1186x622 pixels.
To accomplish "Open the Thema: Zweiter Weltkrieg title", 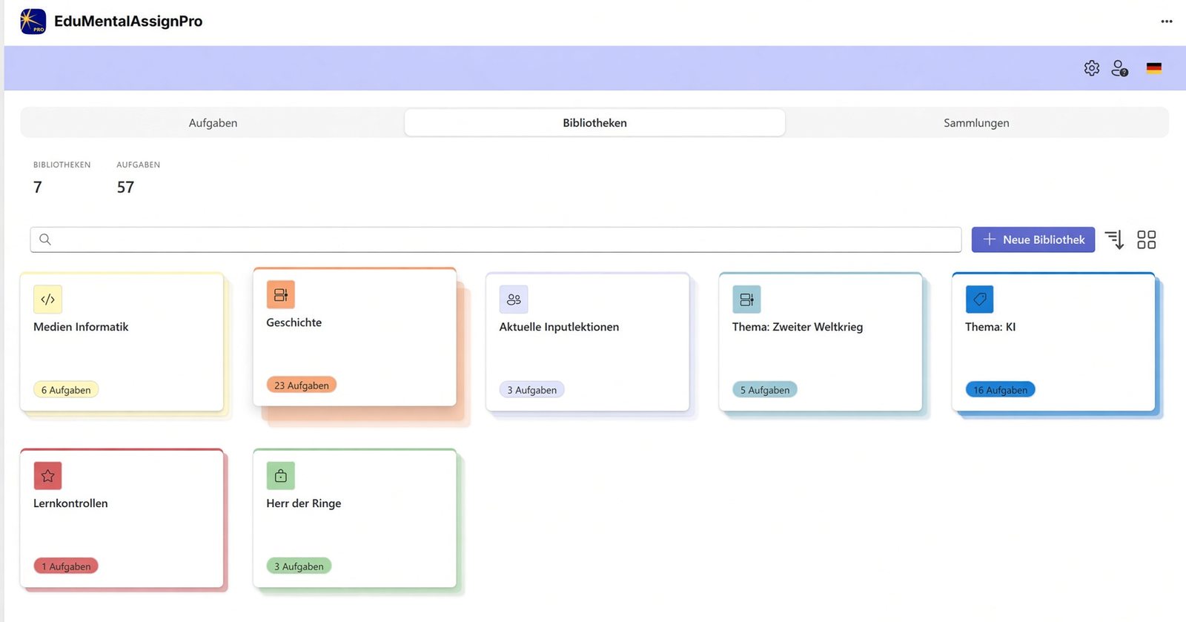I will click(798, 327).
